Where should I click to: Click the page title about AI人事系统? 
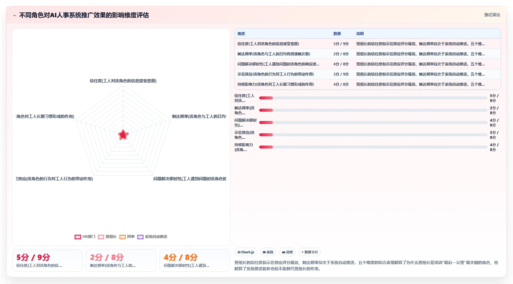[x=84, y=15]
